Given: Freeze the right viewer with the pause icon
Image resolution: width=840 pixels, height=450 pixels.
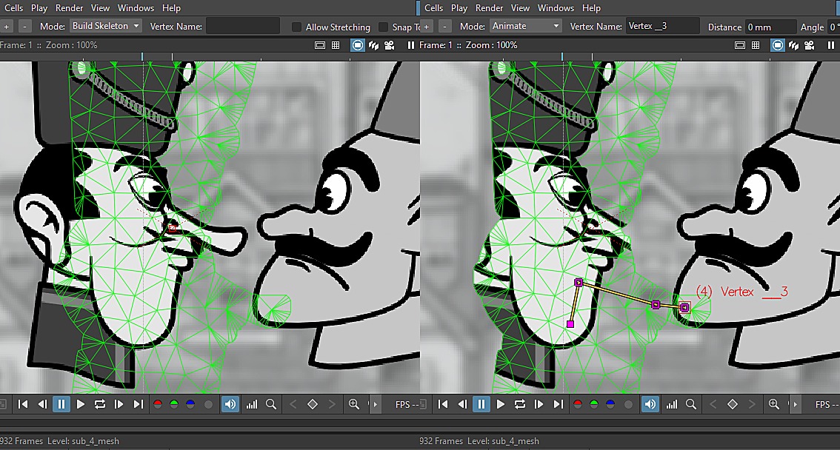Looking at the screenshot, I should pyautogui.click(x=831, y=45).
